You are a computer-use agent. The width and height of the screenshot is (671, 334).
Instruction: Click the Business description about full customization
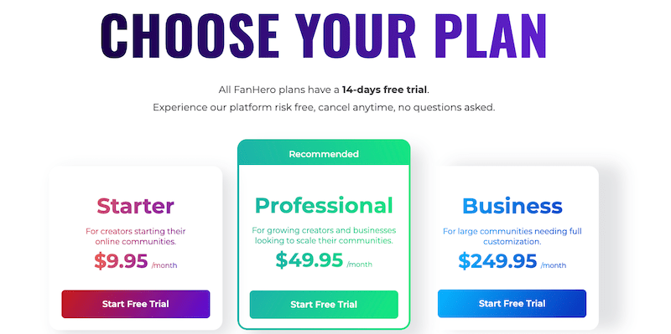tap(512, 236)
